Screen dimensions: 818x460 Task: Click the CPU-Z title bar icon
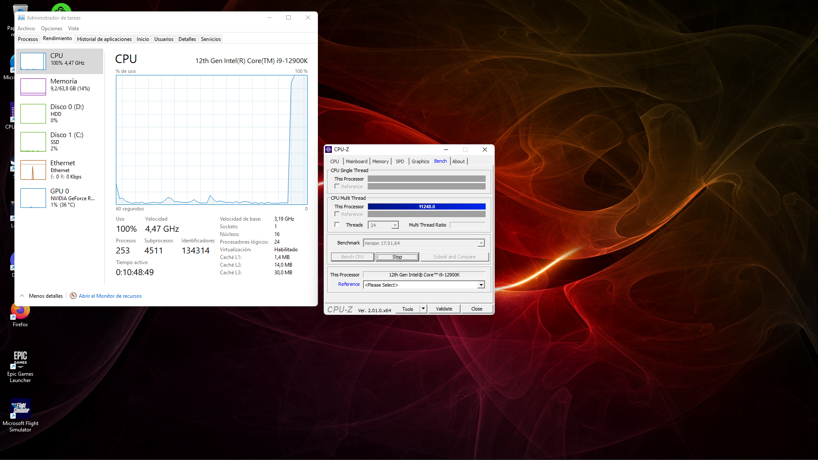pyautogui.click(x=328, y=149)
